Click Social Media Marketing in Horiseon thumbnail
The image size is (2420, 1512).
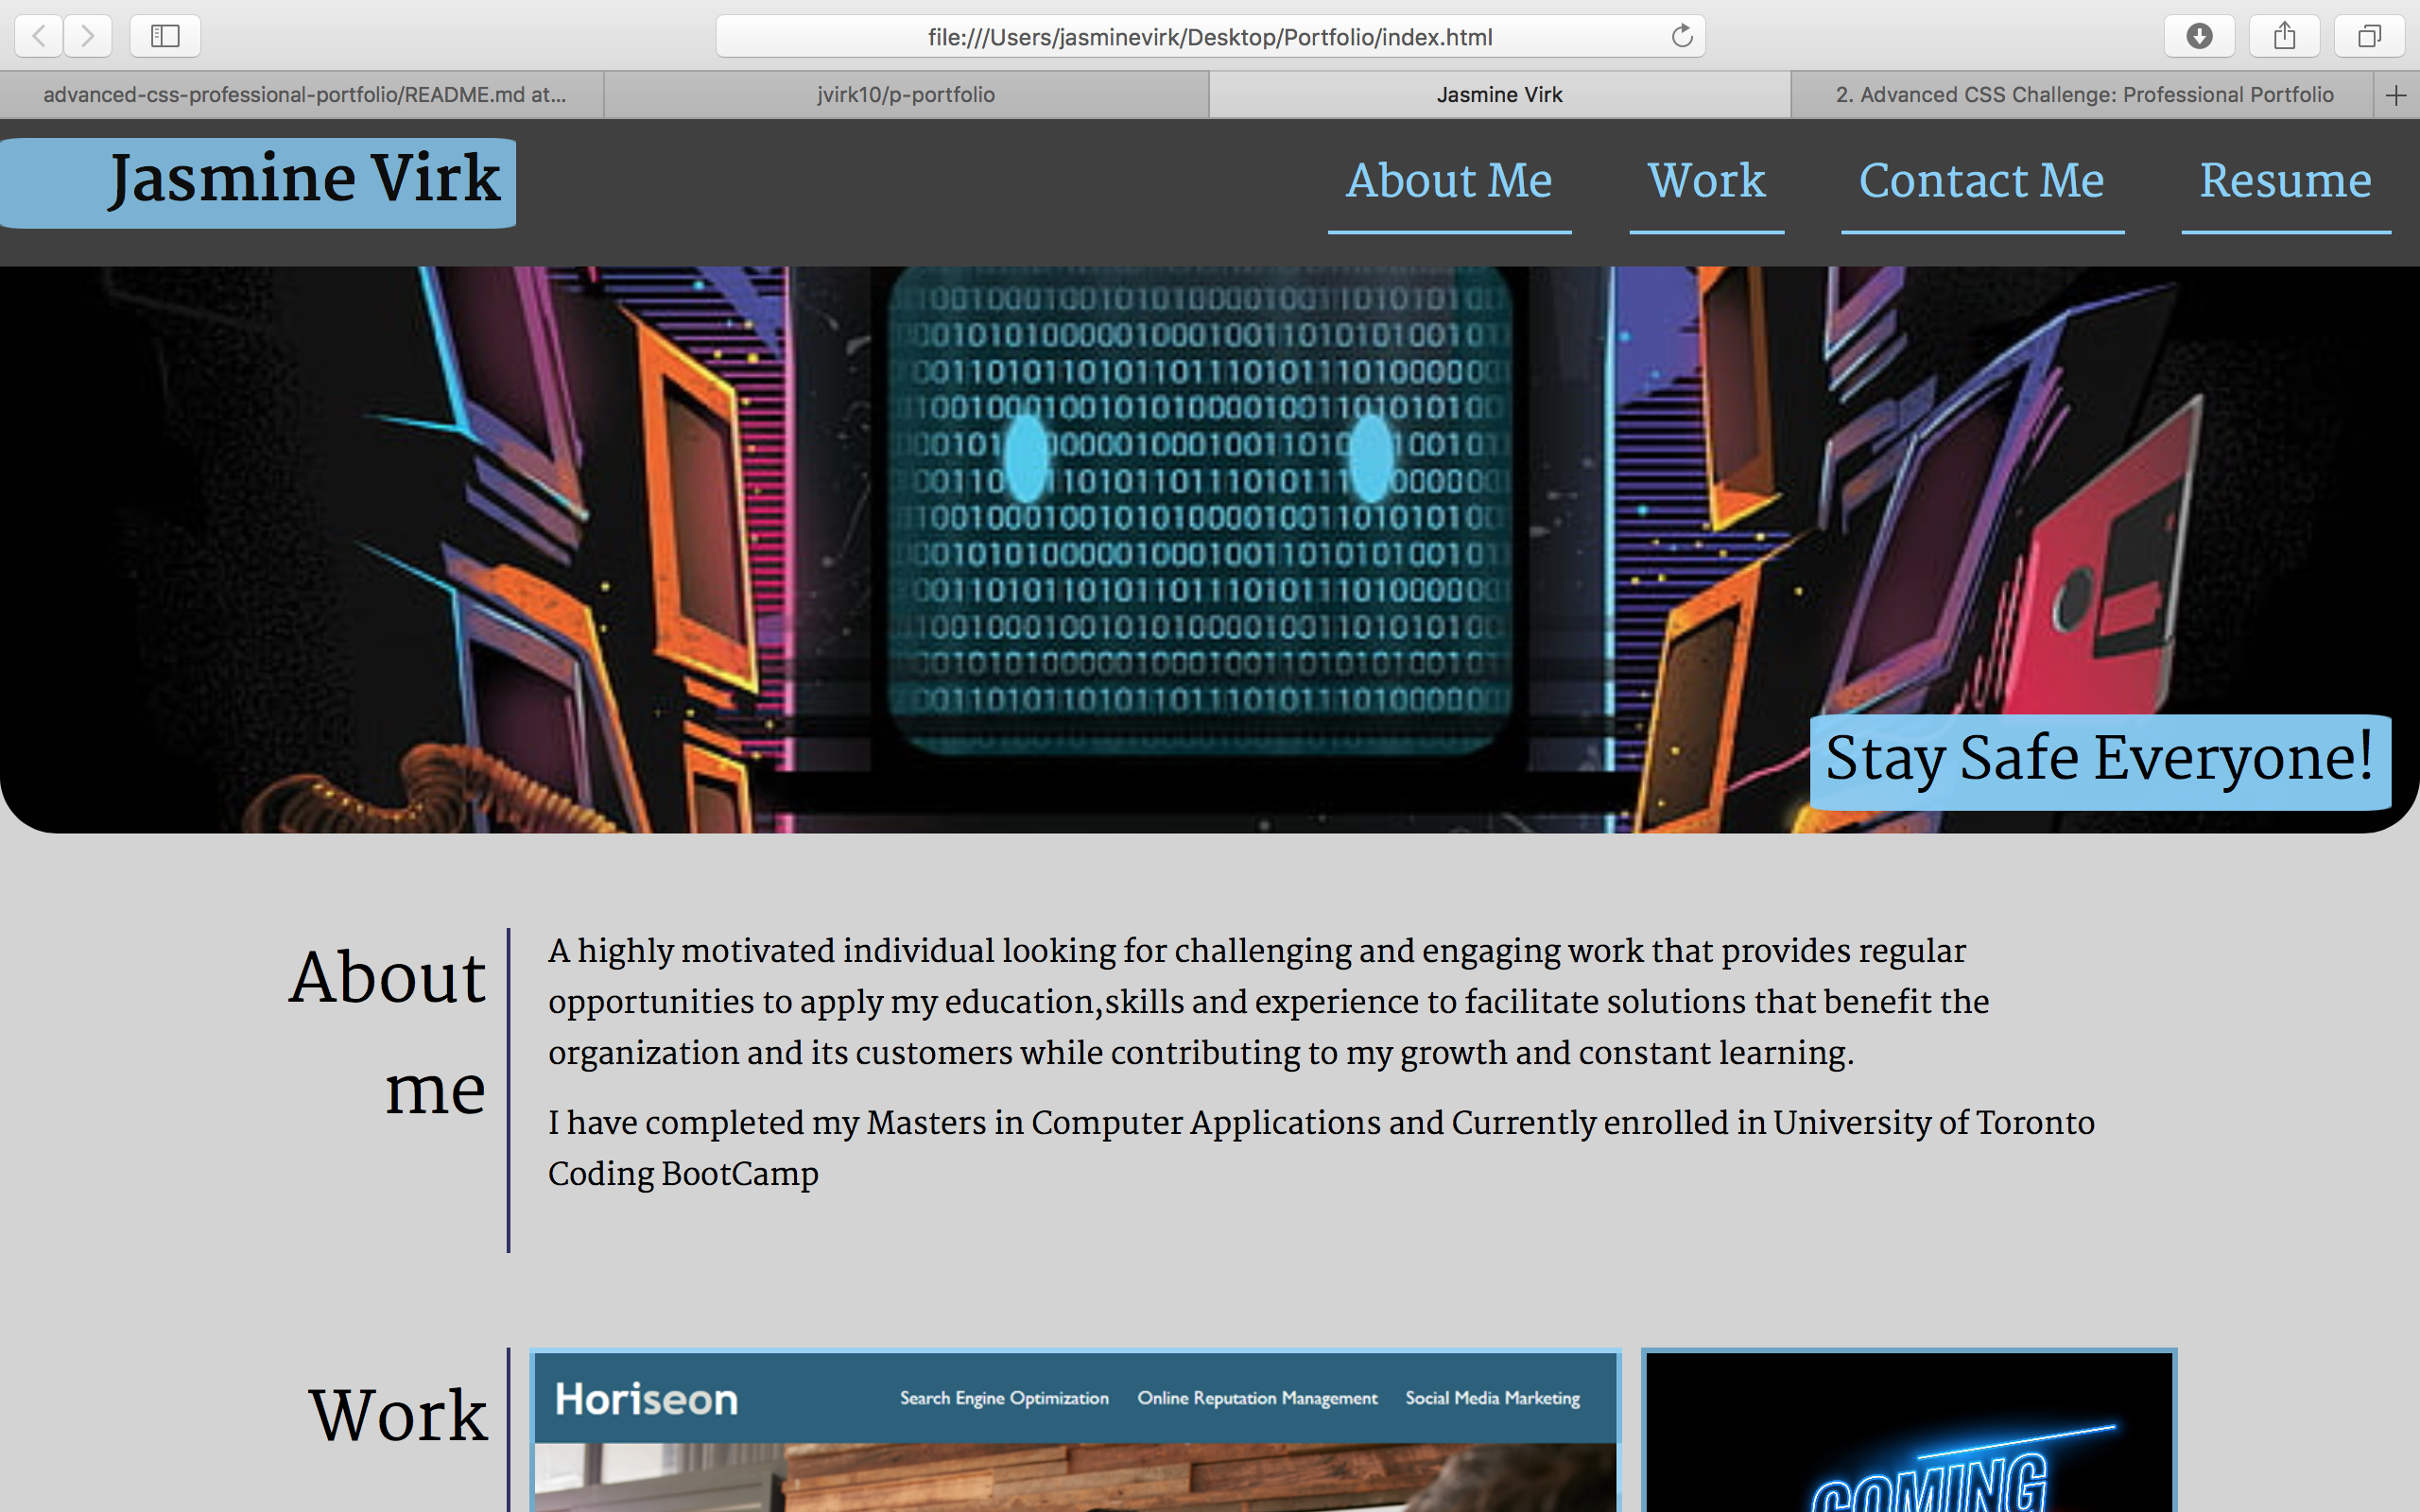click(x=1492, y=1398)
